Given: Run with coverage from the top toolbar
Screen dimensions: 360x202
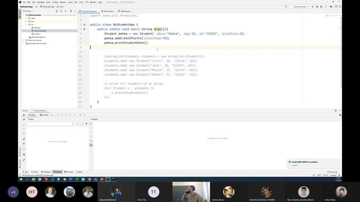Looking at the screenshot, I should coord(321,7).
